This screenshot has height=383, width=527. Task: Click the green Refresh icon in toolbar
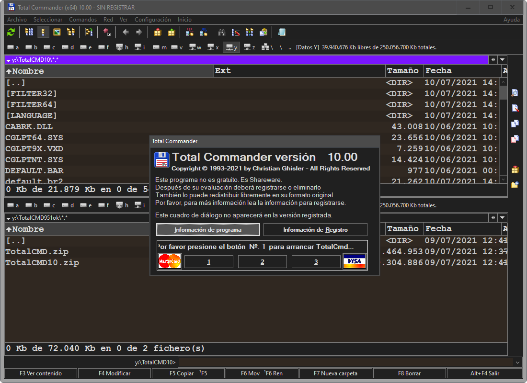click(11, 32)
